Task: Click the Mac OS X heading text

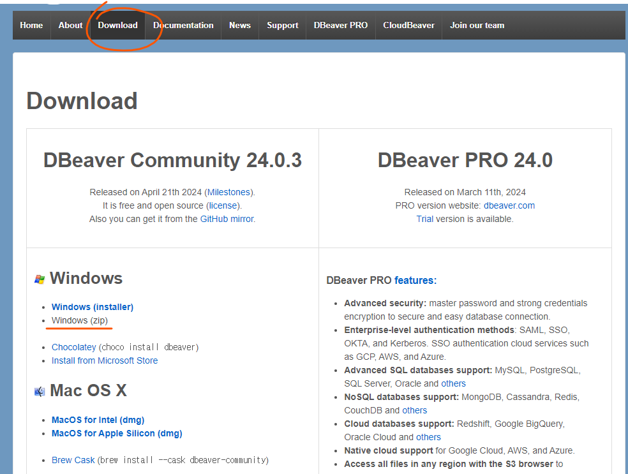Action: (x=89, y=390)
